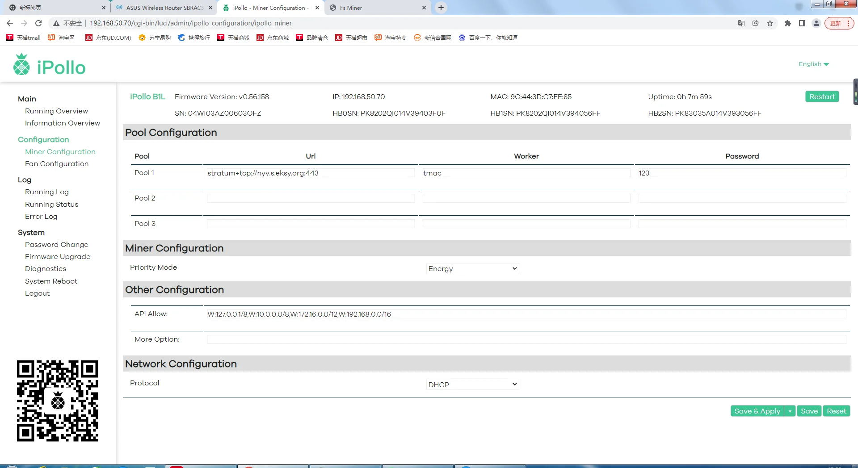
Task: Open the English language dropdown
Action: pyautogui.click(x=814, y=64)
